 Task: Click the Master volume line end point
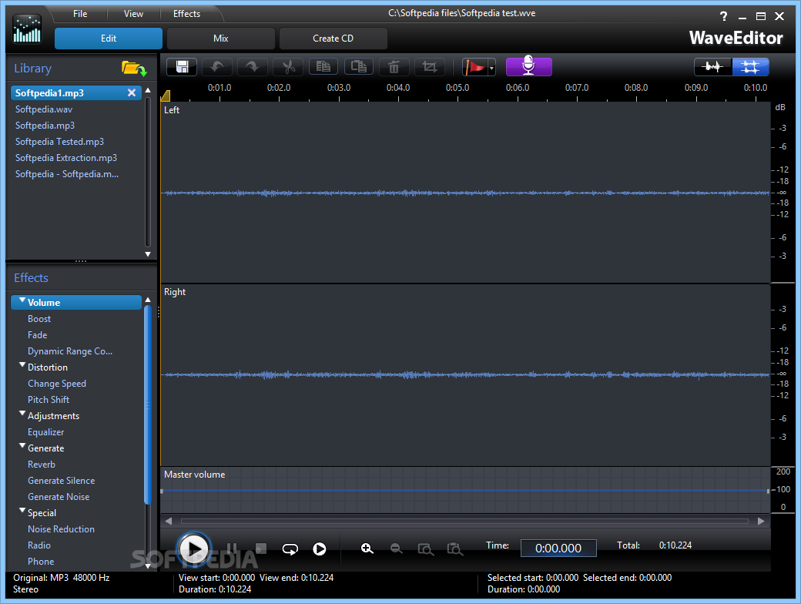point(768,491)
